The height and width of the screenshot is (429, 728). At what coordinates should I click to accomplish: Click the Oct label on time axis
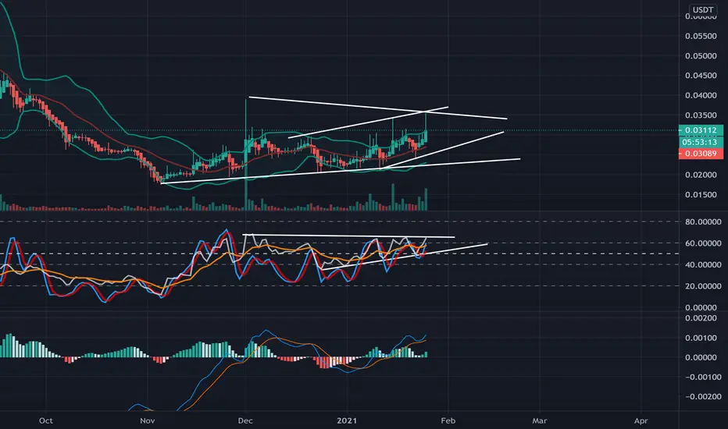45,420
